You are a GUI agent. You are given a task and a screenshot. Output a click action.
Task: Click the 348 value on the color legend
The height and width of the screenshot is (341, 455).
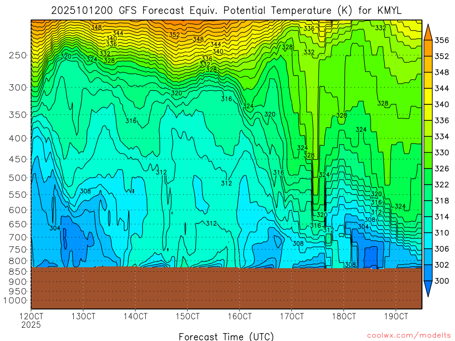pyautogui.click(x=442, y=72)
